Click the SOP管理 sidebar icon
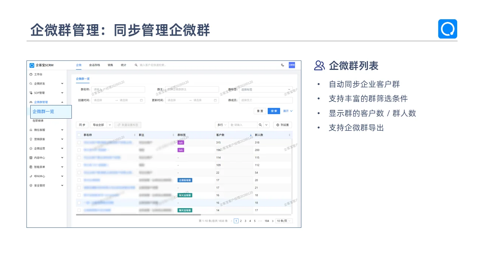The height and width of the screenshot is (272, 484). pos(31,93)
